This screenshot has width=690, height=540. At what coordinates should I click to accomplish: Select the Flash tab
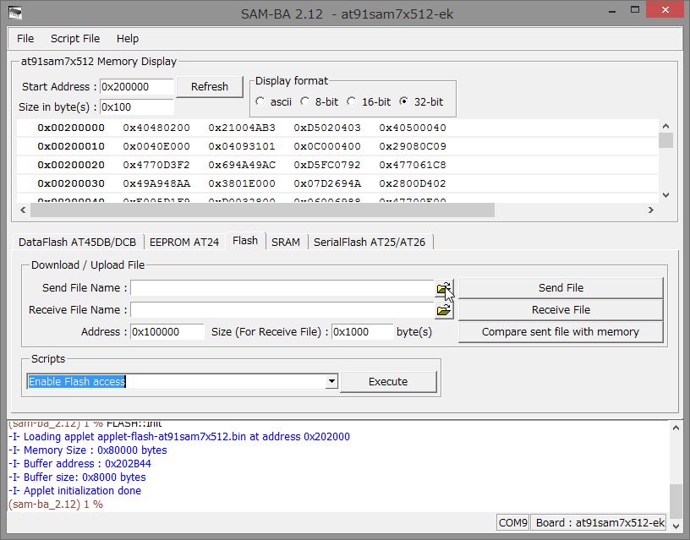(x=245, y=241)
